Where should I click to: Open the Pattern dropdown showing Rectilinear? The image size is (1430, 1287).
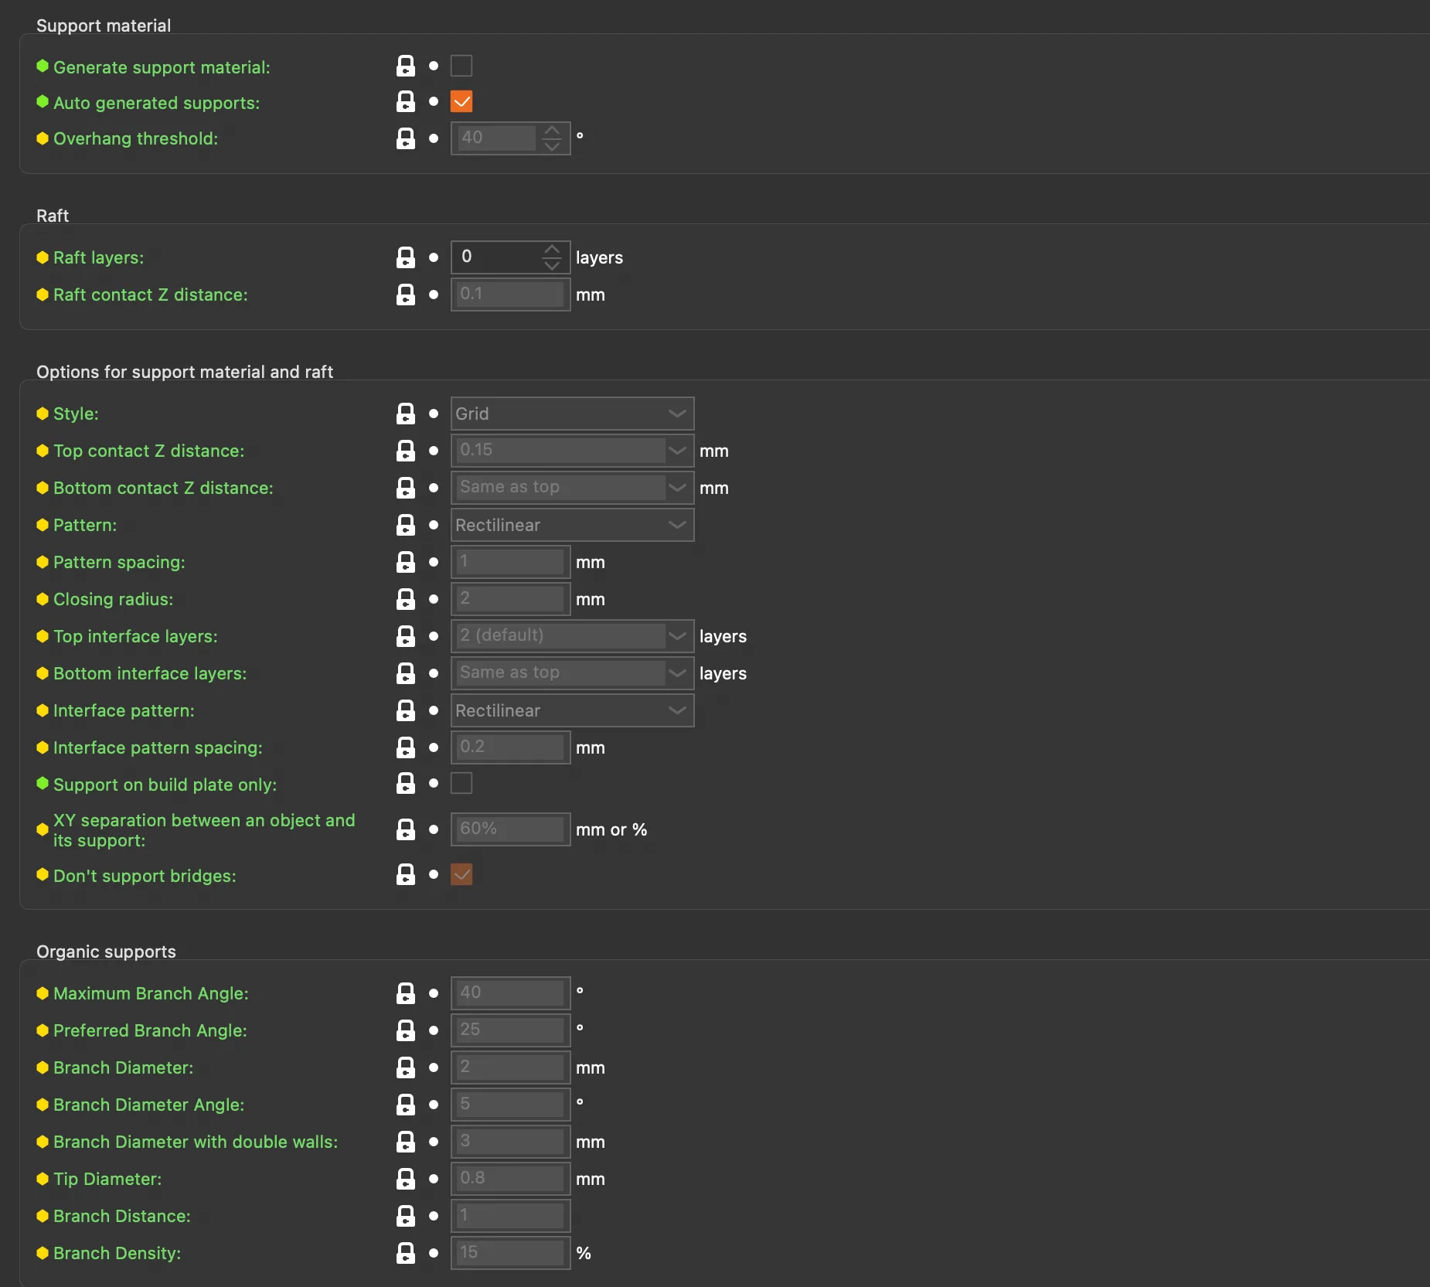coord(572,525)
